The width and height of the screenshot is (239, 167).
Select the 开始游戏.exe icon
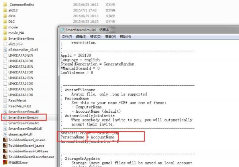5,162
